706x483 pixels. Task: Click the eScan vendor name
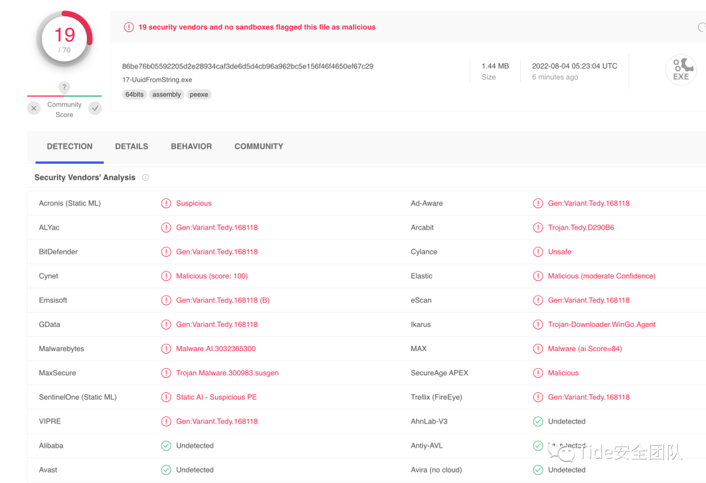(421, 300)
